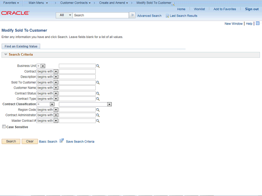Image resolution: width=262 pixels, height=196 pixels.
Task: Open the Customer Contracts breadcrumb menu
Action: (75, 3)
